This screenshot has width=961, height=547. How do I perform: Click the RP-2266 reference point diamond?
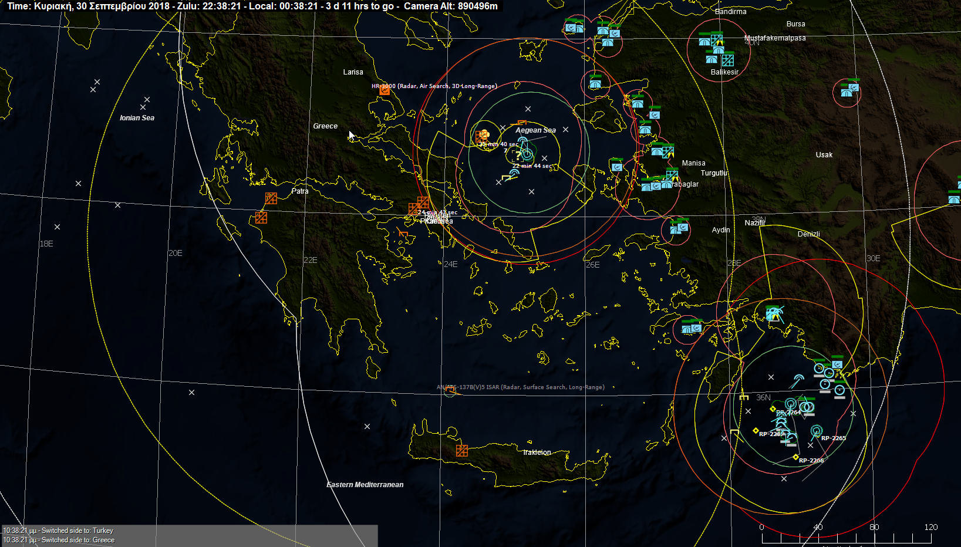click(x=795, y=457)
